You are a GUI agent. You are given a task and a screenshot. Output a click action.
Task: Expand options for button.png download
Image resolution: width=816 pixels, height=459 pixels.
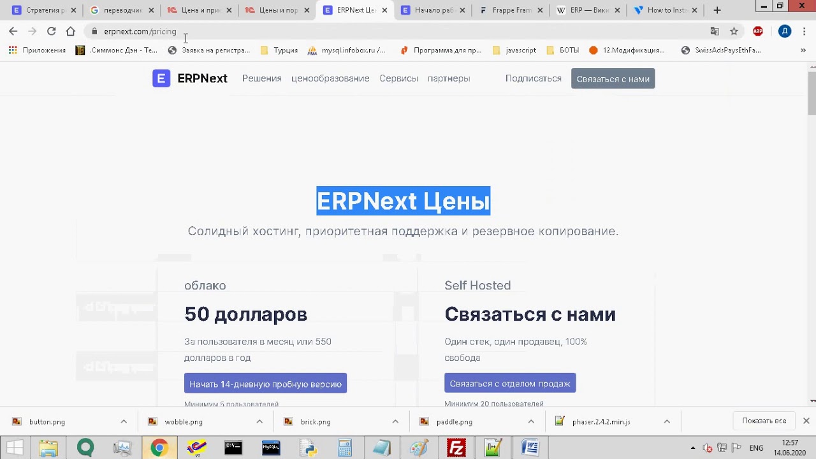tap(124, 421)
